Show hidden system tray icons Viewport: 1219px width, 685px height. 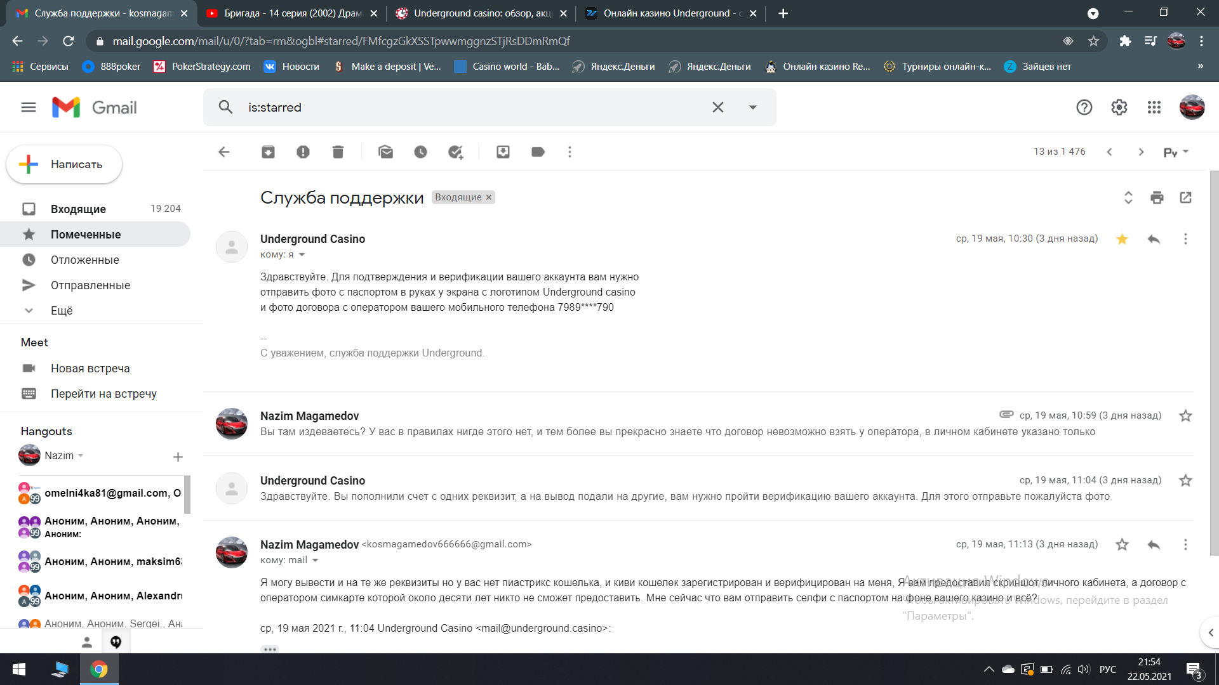(x=989, y=669)
